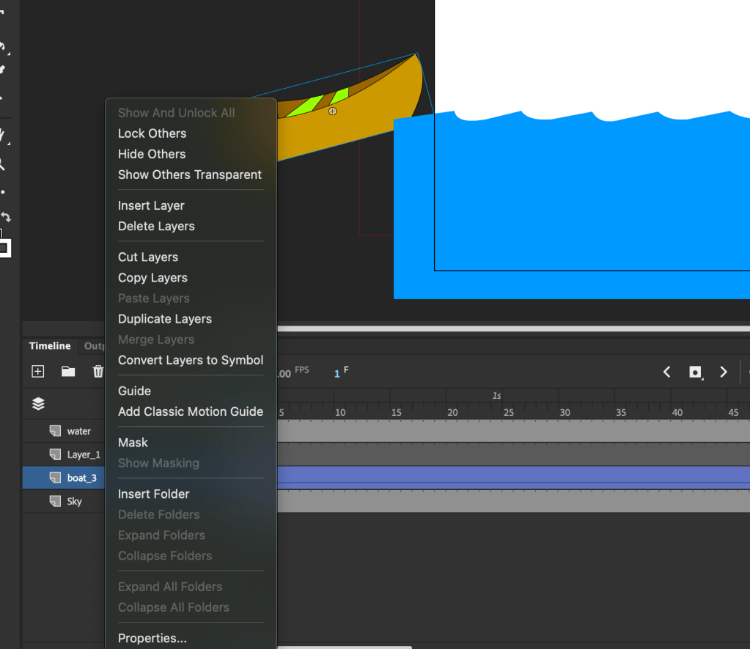Select the Layer_1 layer
This screenshot has width=750, height=649.
[x=83, y=455]
